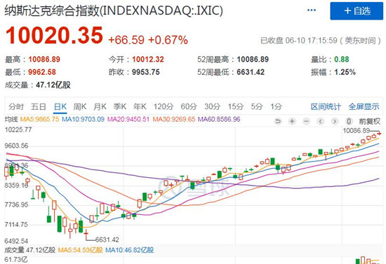Click the 最高 value 10086.89 at top left
Image resolution: width=386 pixels, height=264 pixels.
(x=44, y=60)
